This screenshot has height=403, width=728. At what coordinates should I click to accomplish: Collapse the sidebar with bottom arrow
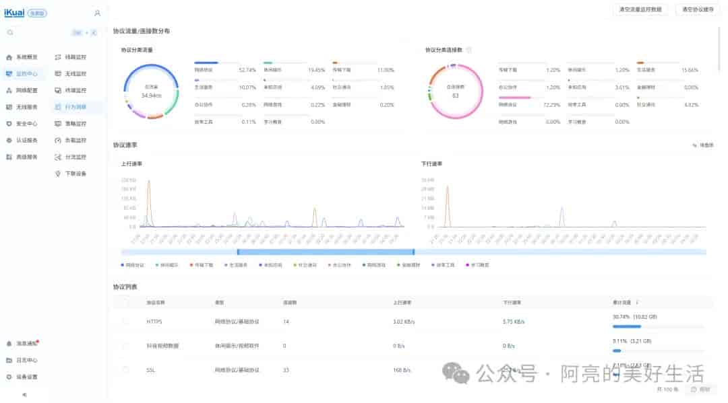click(25, 395)
